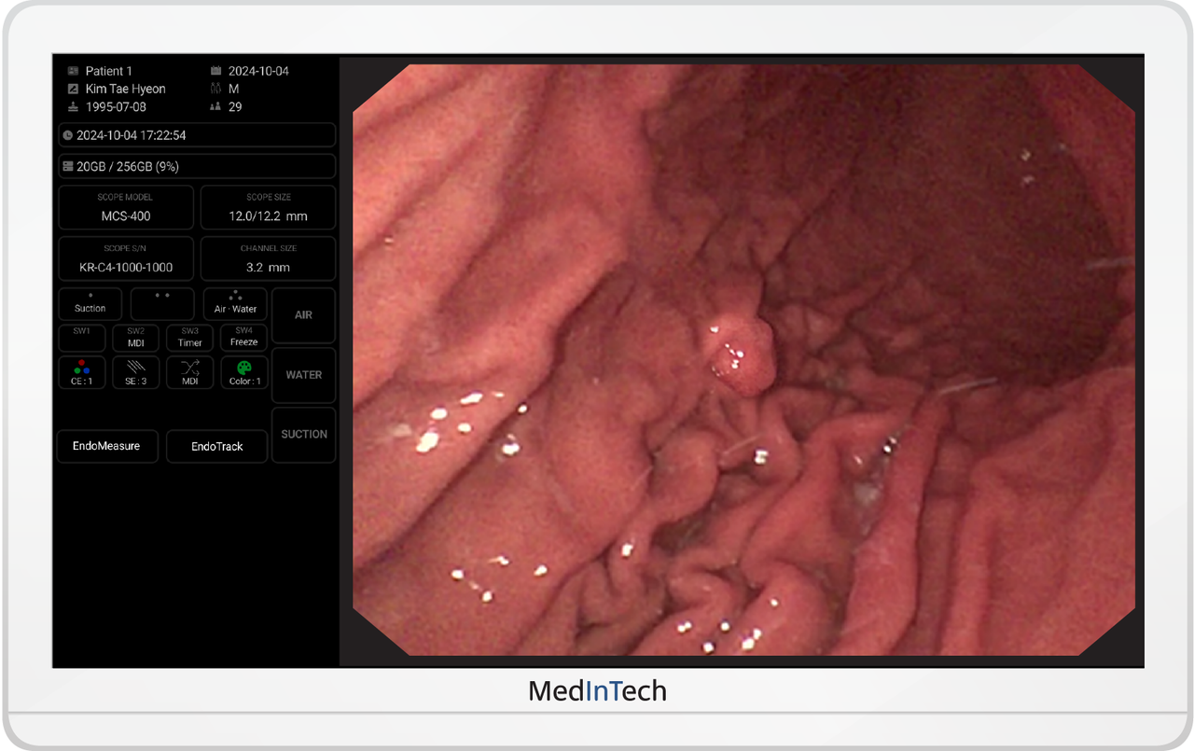
Task: Click the age people icon
Action: 216,106
